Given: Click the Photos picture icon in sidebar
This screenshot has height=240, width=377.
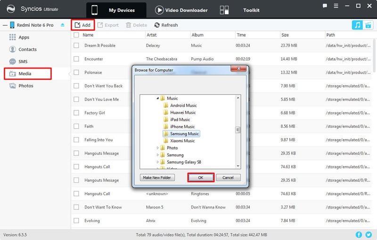Looking at the screenshot, I should click(x=12, y=85).
